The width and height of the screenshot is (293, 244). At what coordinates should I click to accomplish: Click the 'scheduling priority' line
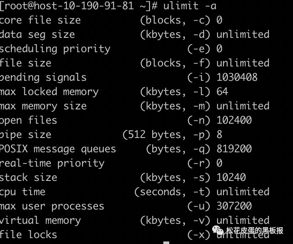point(55,49)
